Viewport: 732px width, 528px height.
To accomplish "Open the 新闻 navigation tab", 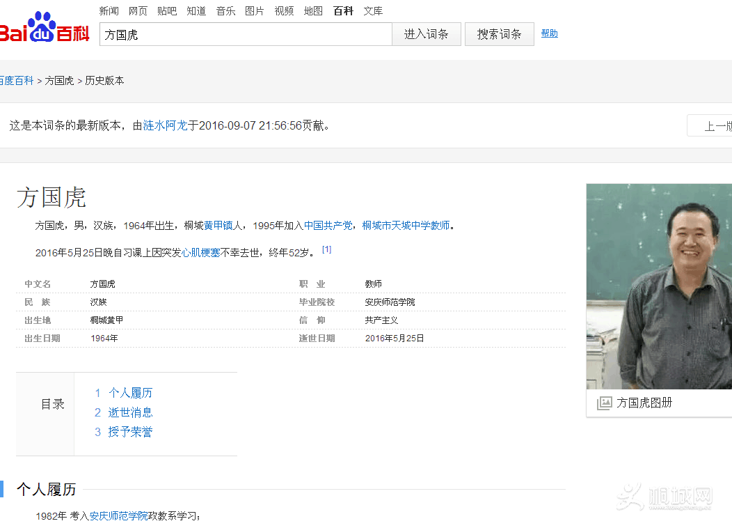I will point(109,11).
